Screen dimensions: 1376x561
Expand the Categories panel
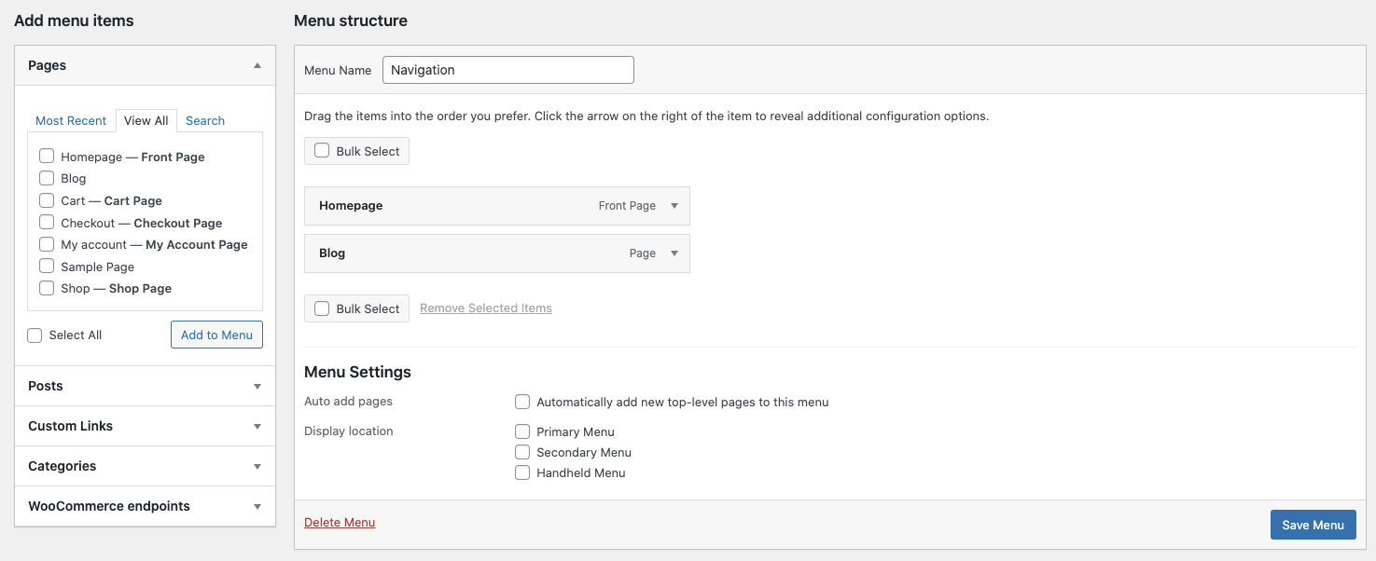click(257, 466)
